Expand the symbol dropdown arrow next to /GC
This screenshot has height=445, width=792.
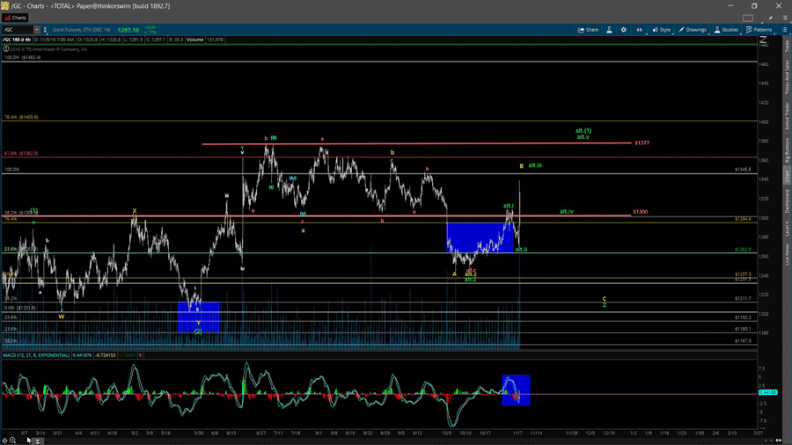[37, 30]
